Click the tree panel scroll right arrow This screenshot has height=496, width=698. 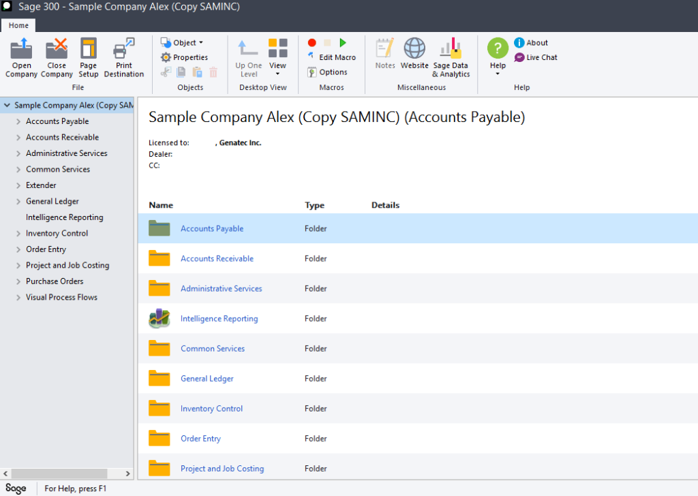click(127, 474)
